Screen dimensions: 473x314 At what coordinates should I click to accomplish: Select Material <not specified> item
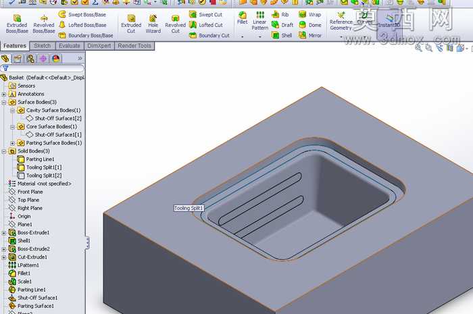tap(40, 184)
